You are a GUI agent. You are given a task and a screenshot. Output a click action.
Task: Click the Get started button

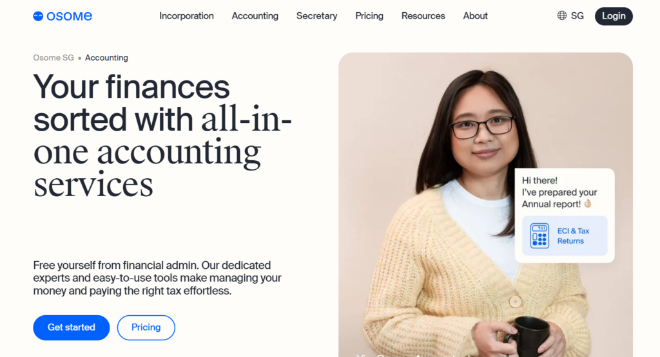71,327
